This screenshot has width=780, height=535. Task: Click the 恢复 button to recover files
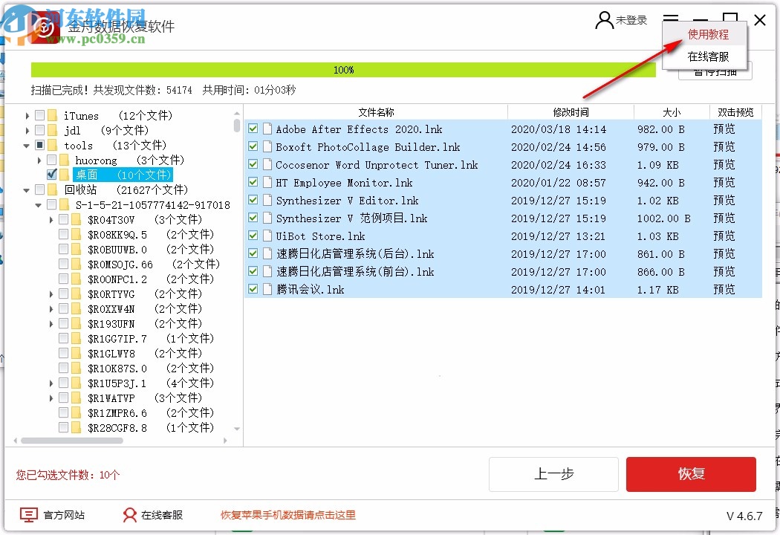click(x=691, y=474)
